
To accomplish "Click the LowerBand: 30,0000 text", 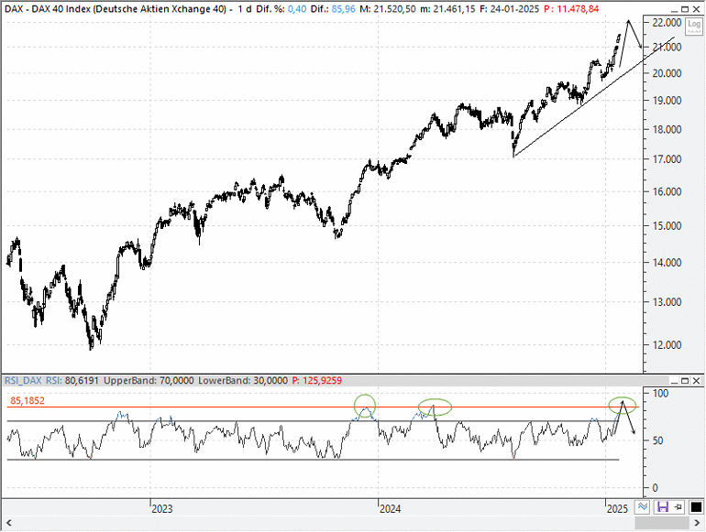I will (x=243, y=380).
